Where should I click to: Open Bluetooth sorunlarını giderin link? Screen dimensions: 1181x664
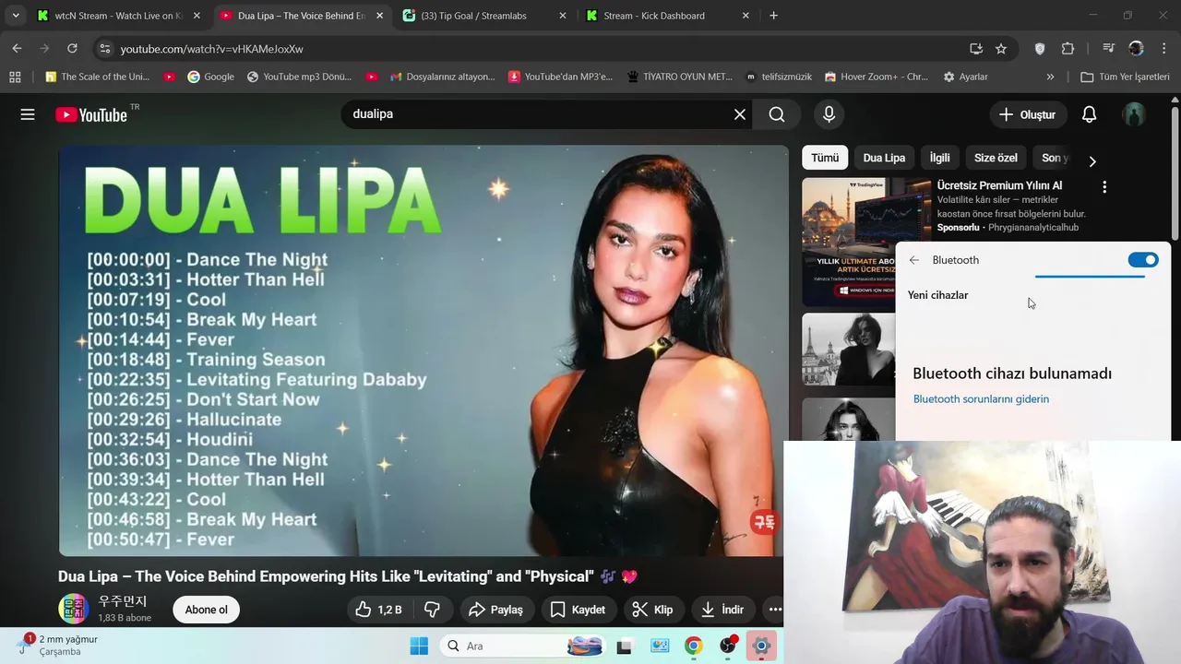tap(981, 399)
